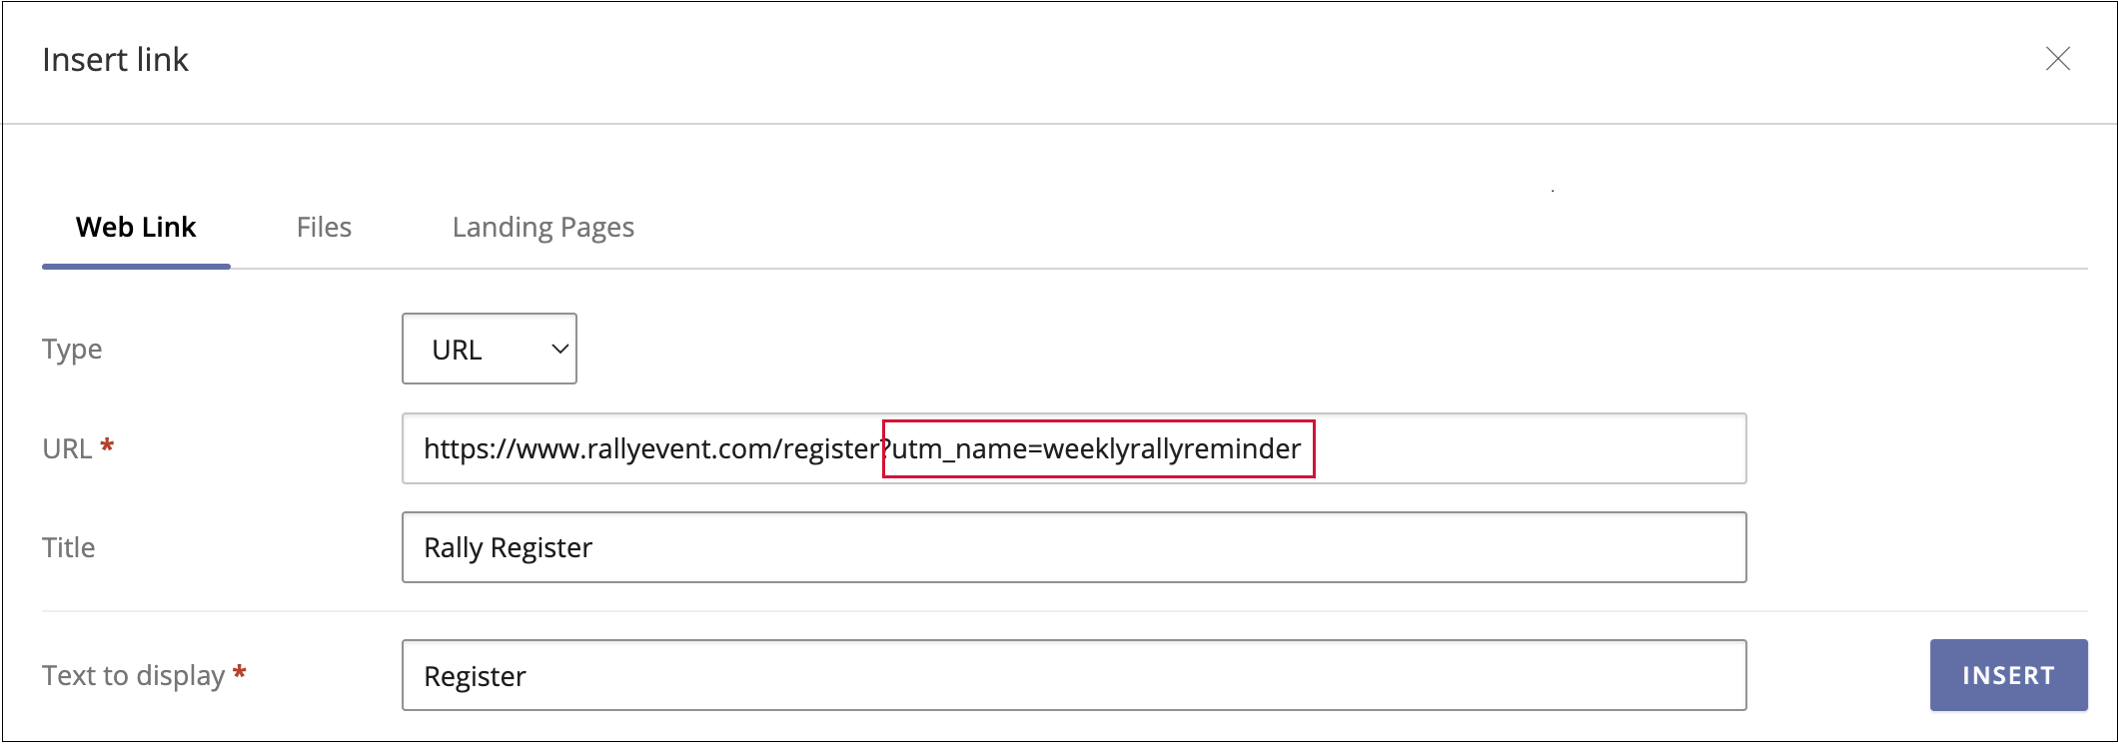The image size is (2118, 745).
Task: Click the highlighted utm_name parameter text
Action: pyautogui.click(x=1097, y=449)
